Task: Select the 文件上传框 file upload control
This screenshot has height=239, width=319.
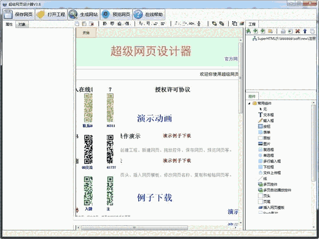Action: [x=270, y=173]
